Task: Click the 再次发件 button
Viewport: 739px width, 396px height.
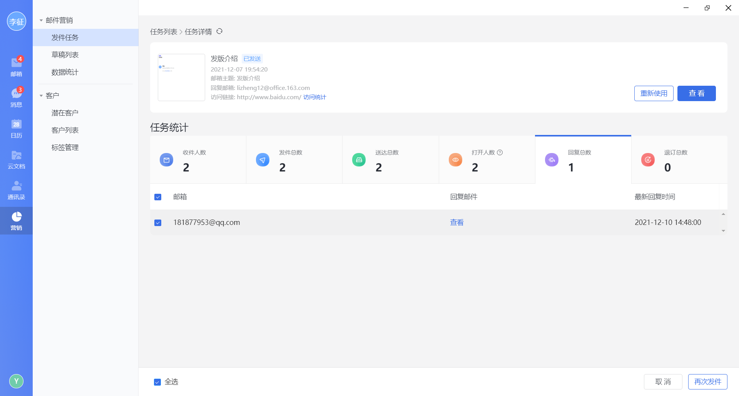Action: pyautogui.click(x=707, y=382)
